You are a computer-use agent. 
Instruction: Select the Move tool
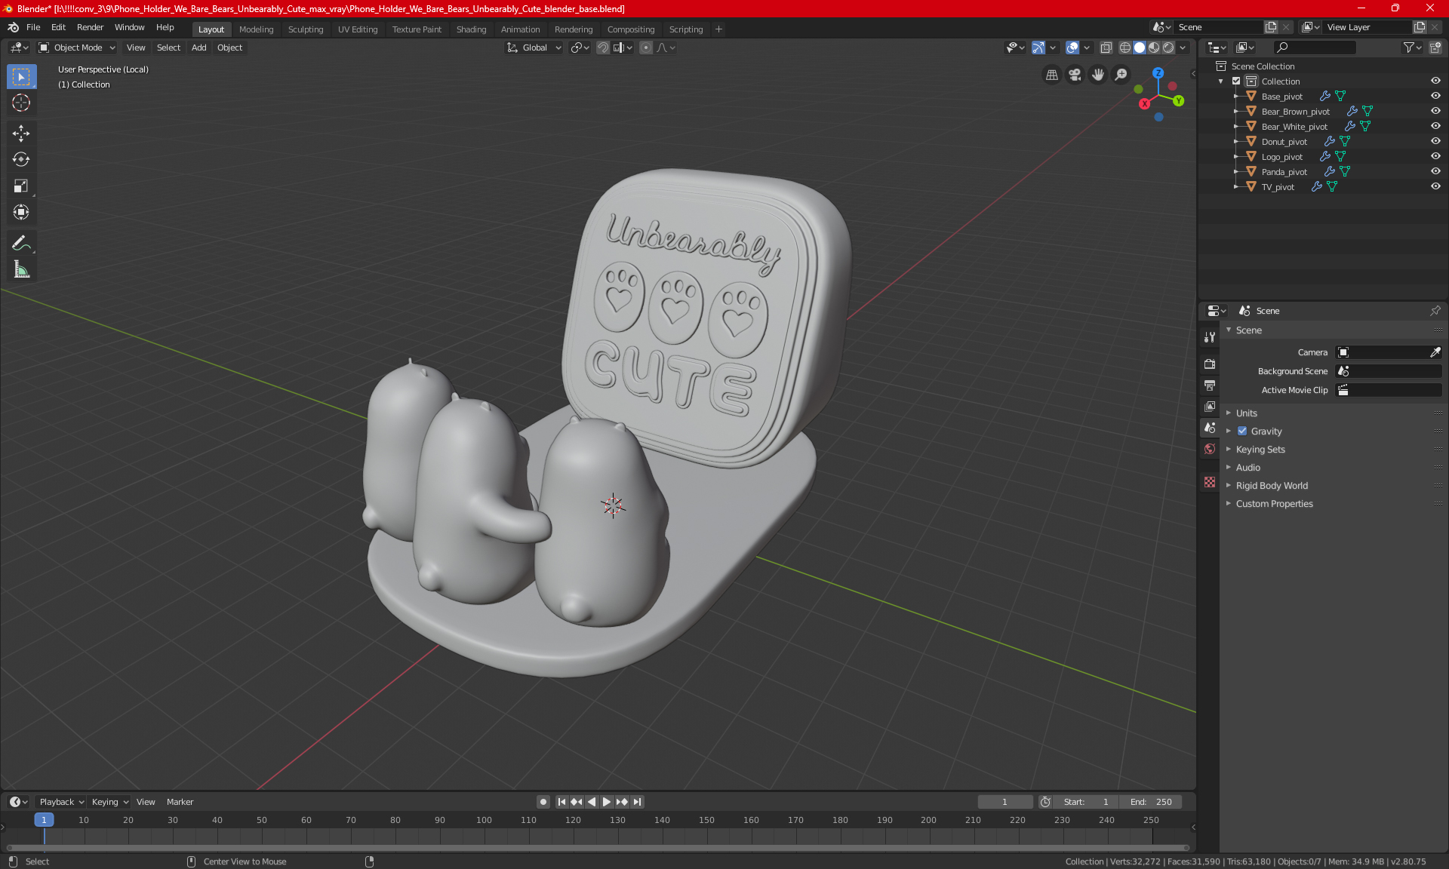pos(21,134)
